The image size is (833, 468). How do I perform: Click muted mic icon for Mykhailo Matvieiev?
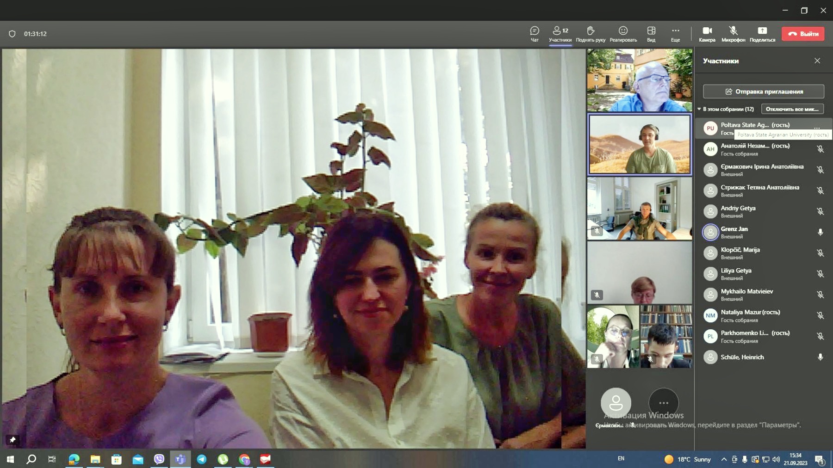tap(820, 295)
